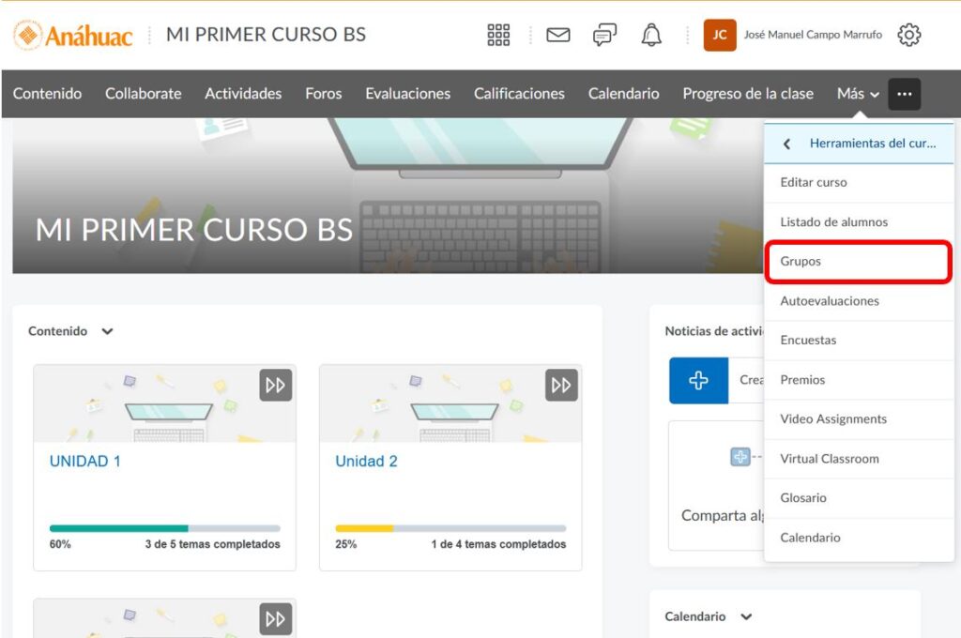The image size is (961, 638).
Task: Open the UNIDAD 1 link
Action: coord(84,462)
